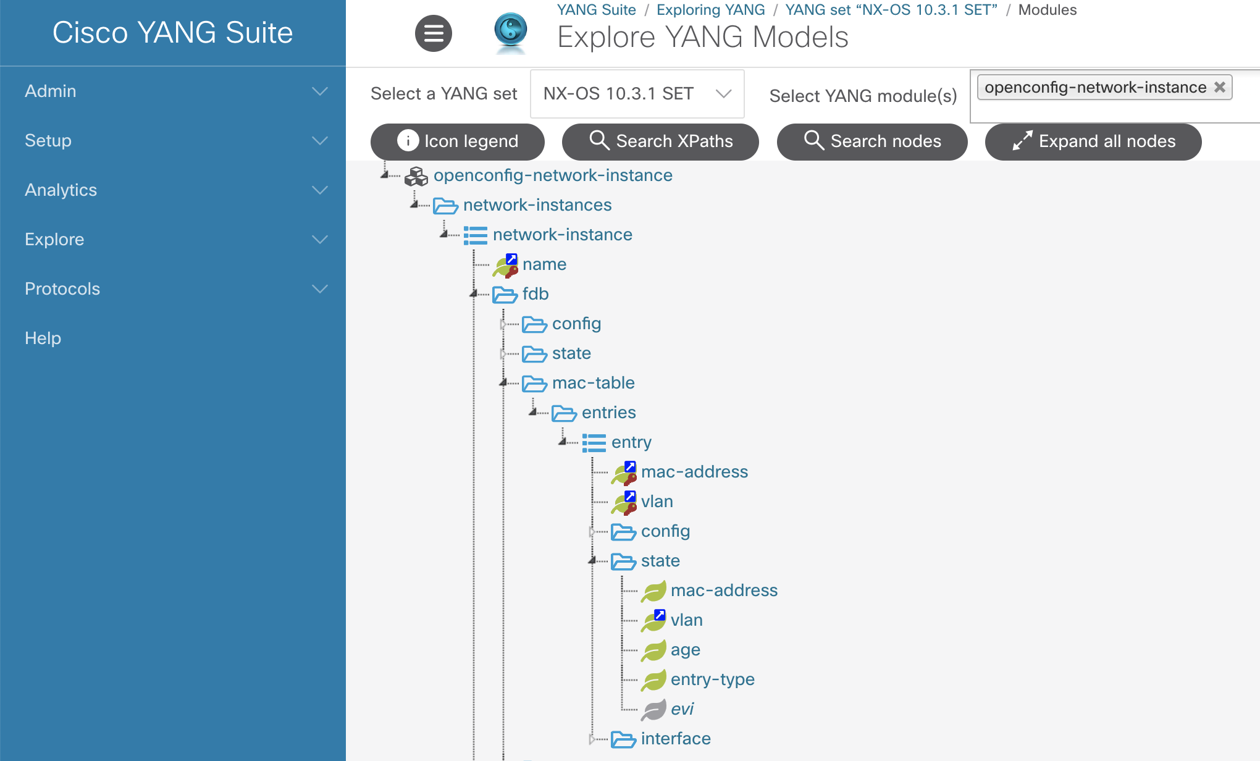Expand the fdb config node arrow

coord(503,324)
